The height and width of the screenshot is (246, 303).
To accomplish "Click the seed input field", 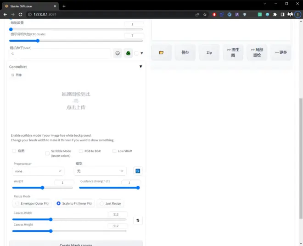I will (x=60, y=53).
